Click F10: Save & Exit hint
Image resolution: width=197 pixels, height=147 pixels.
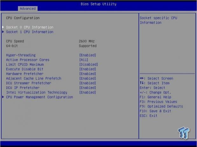155,111
